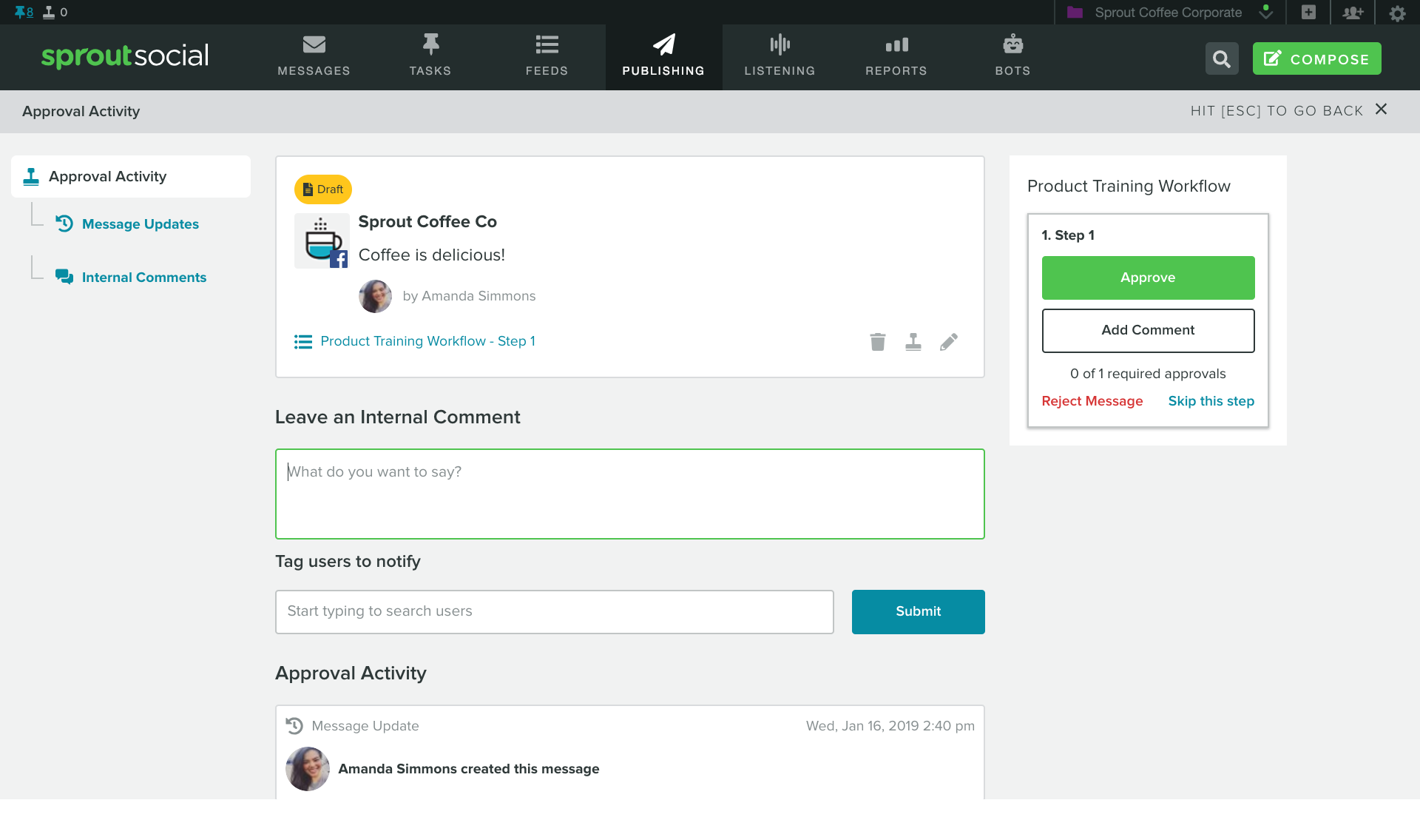Delete the draft message with trash icon
The image size is (1420, 820).
coord(878,342)
